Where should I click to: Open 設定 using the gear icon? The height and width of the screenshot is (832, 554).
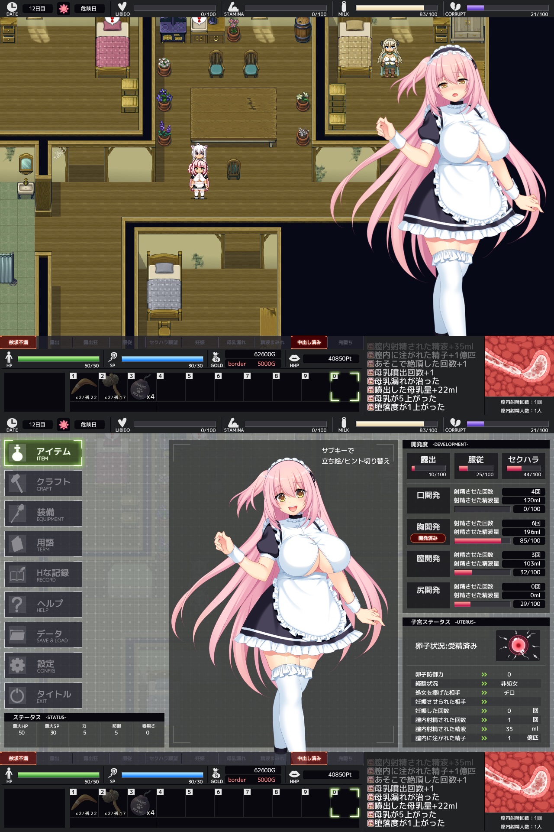coord(17,665)
